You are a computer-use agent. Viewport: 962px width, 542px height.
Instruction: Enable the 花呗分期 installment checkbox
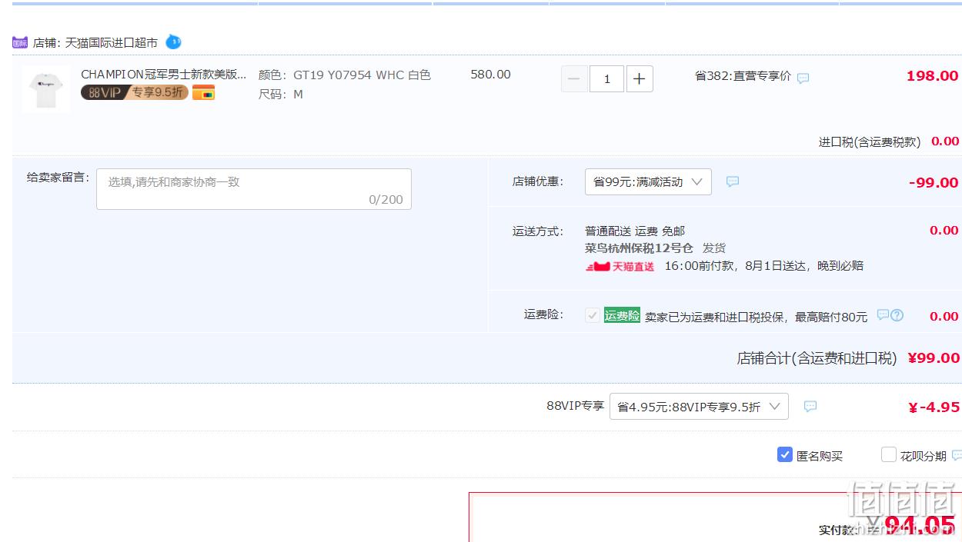click(889, 454)
